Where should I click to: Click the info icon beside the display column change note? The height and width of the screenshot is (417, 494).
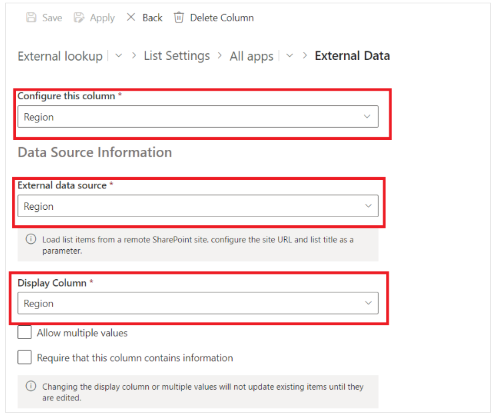(31, 386)
